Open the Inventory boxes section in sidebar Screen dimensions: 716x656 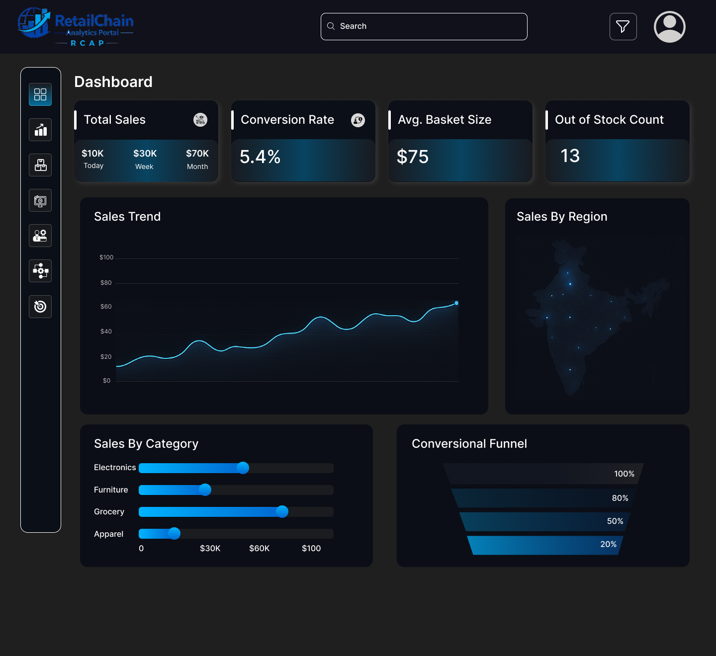(x=40, y=165)
